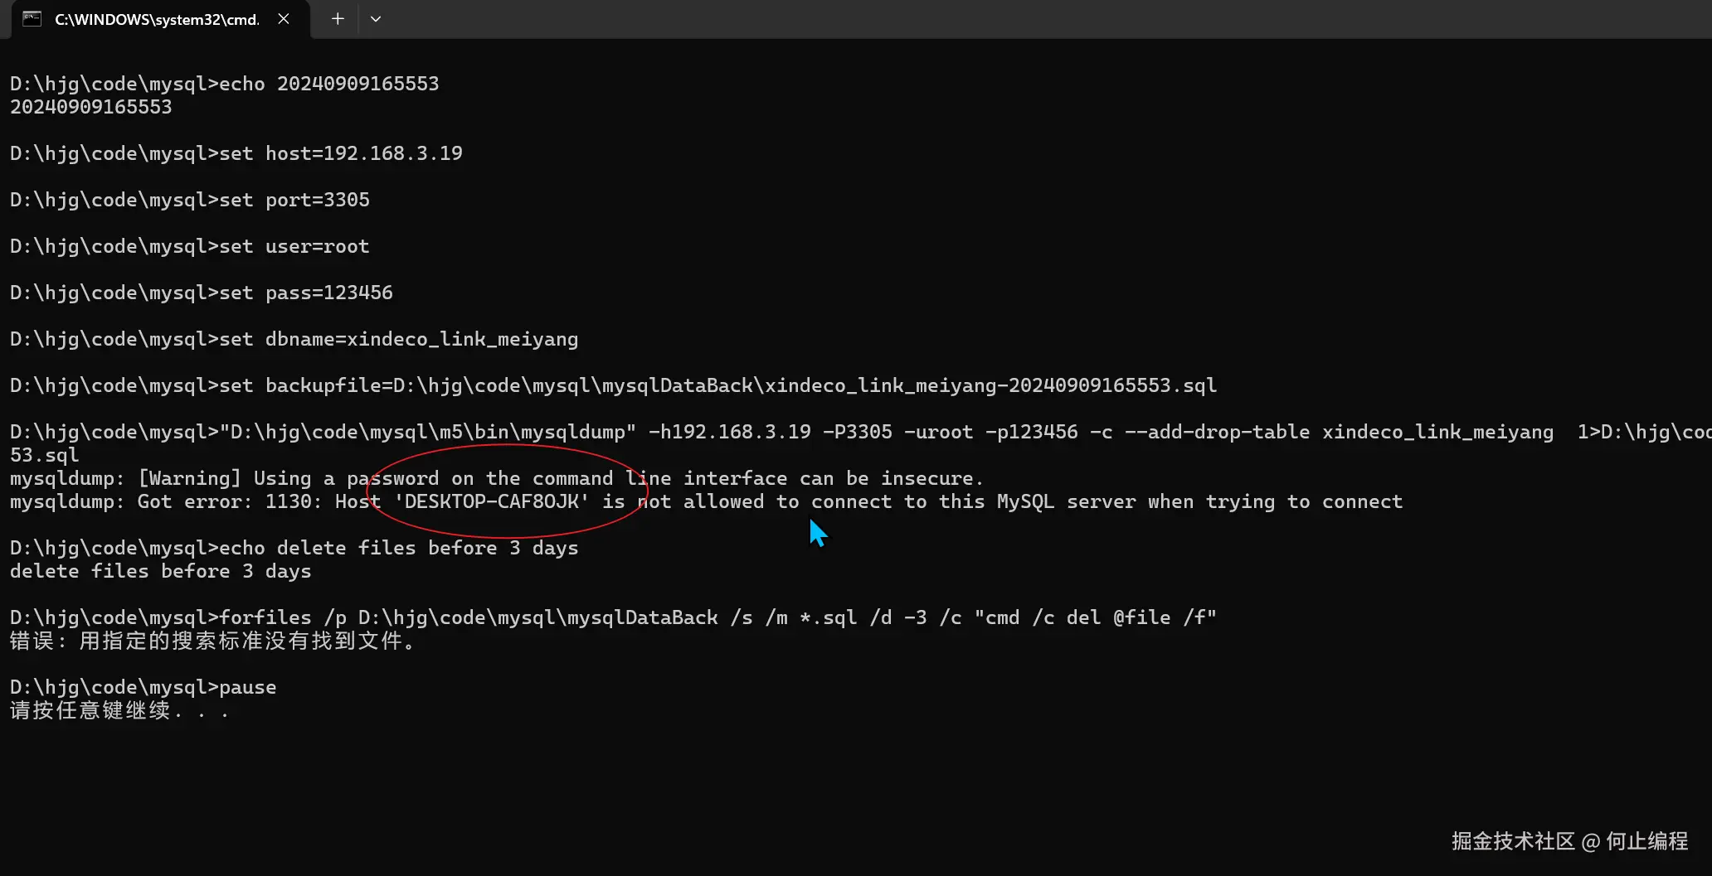Expand the new tab profile dropdown
This screenshot has height=876, width=1712.
376,19
